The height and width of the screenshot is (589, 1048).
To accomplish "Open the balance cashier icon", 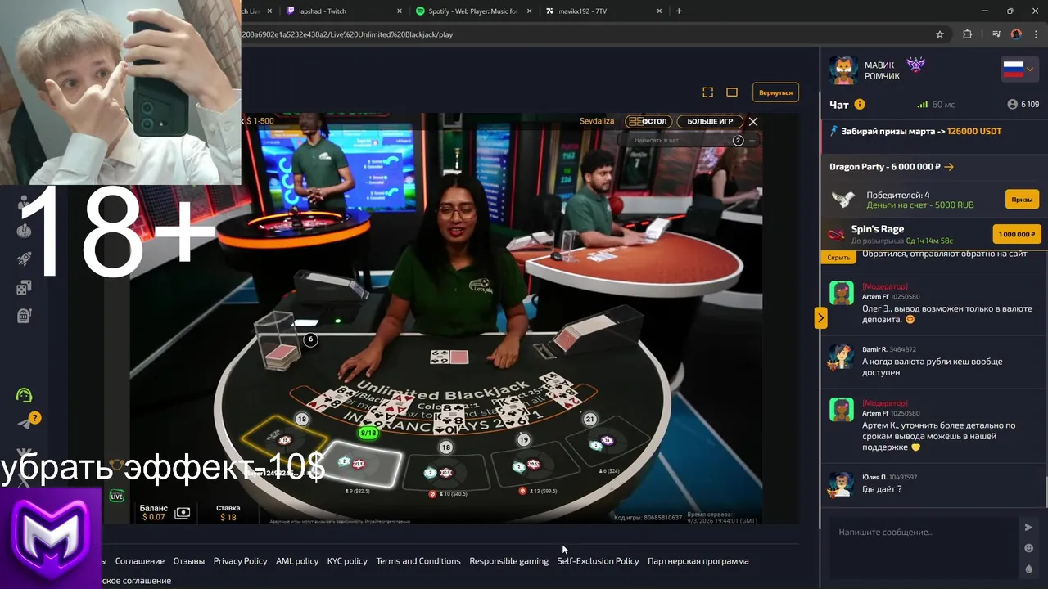I will tap(182, 513).
